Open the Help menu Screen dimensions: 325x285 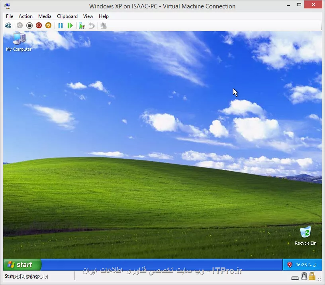coord(104,16)
